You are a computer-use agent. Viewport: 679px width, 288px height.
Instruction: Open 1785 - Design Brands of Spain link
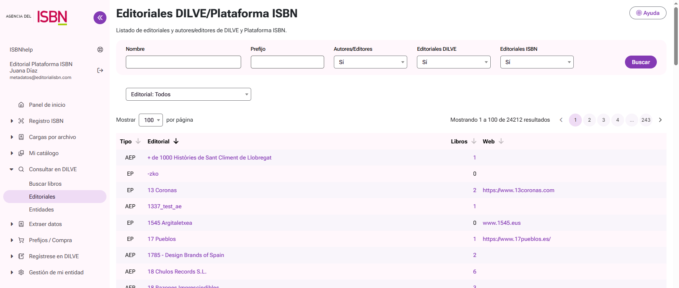pyautogui.click(x=186, y=255)
